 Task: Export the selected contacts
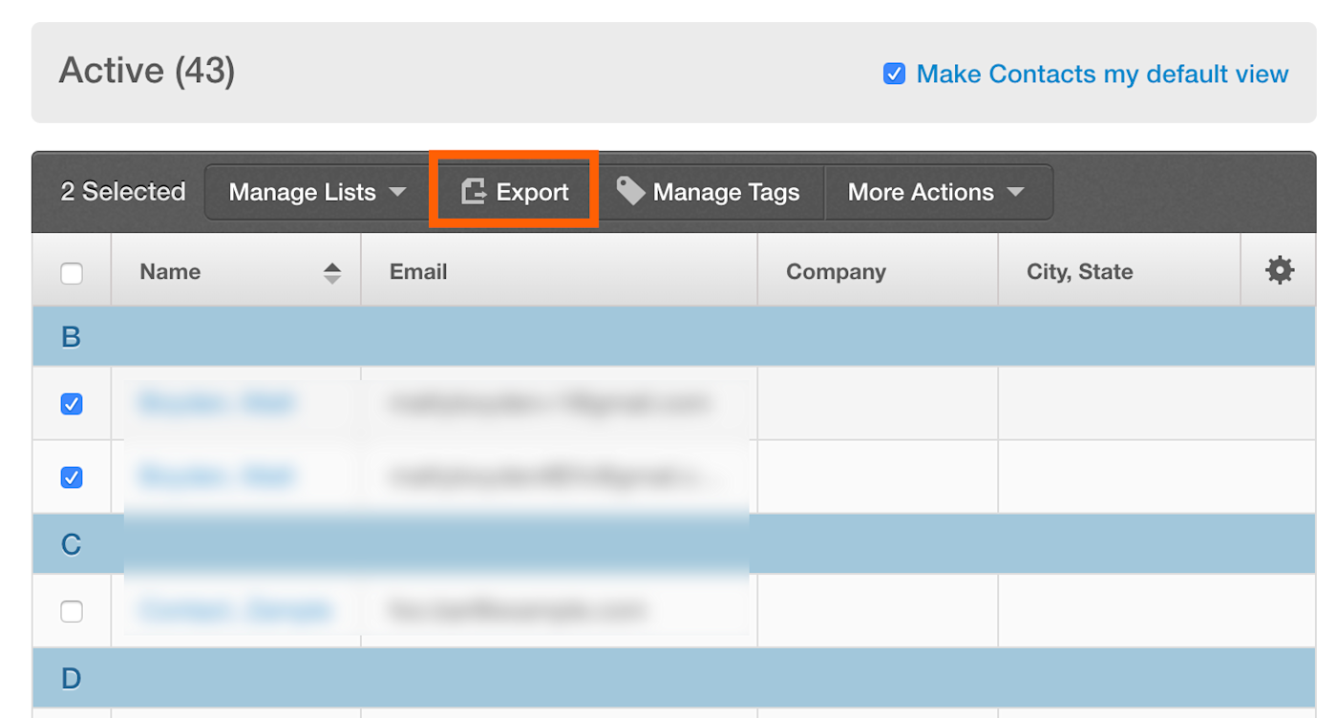(515, 192)
